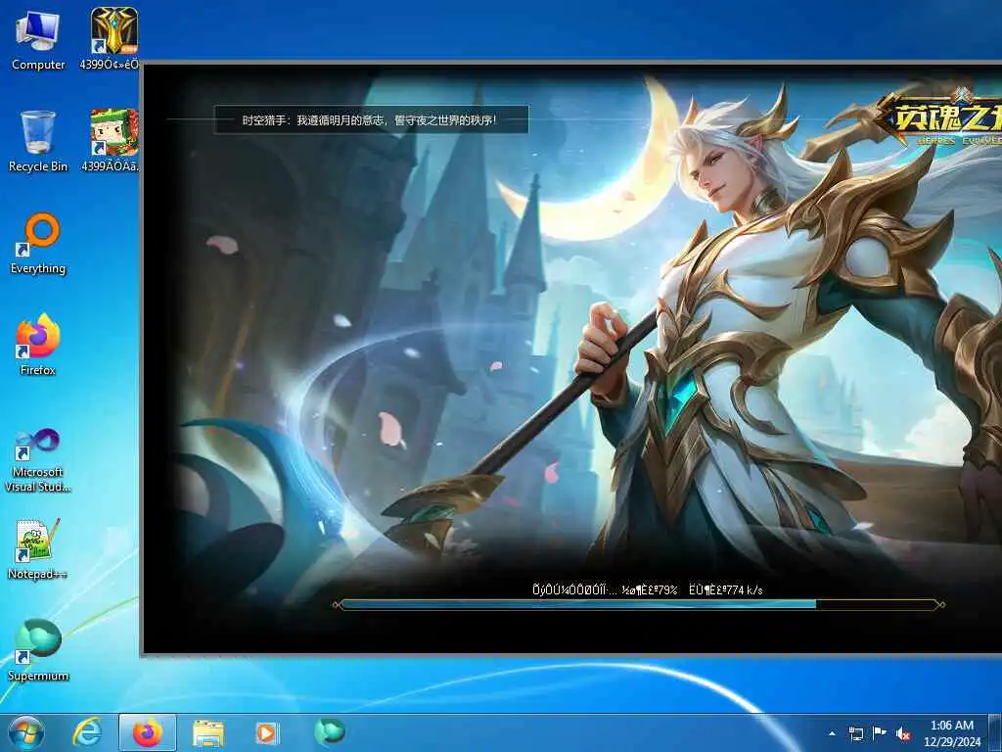This screenshot has width=1002, height=752.
Task: Open Action Center flag icon
Action: [x=880, y=733]
